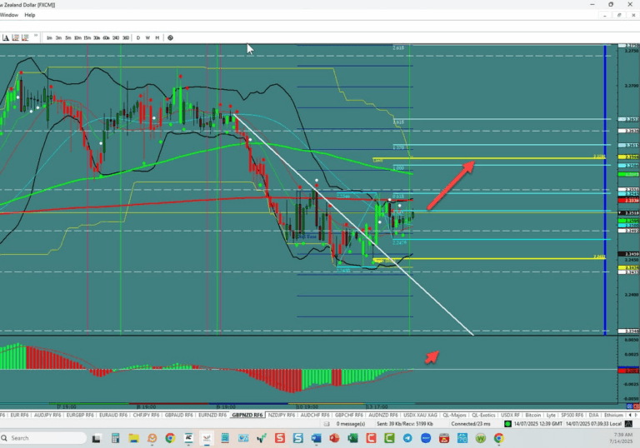The image size is (640, 448).
Task: Open Microsoft Word from the taskbar
Action: coord(317,438)
